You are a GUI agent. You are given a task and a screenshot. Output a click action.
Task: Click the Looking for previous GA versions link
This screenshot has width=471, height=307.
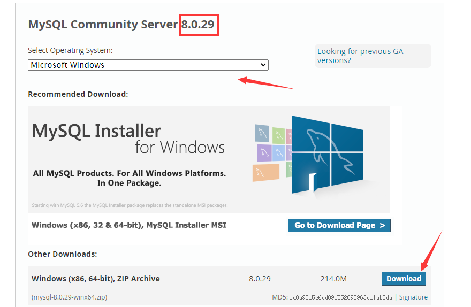pos(360,56)
